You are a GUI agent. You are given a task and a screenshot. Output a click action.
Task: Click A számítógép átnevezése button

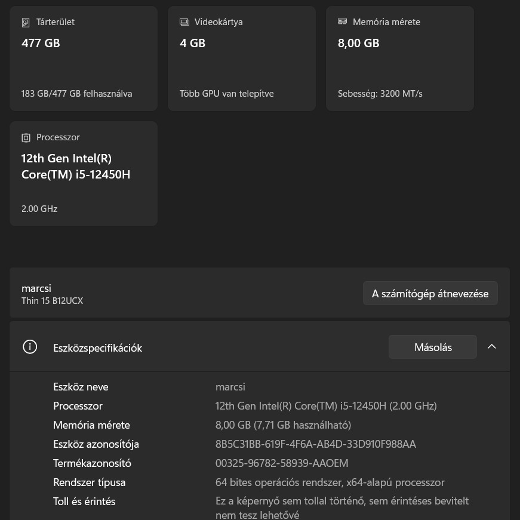click(430, 294)
